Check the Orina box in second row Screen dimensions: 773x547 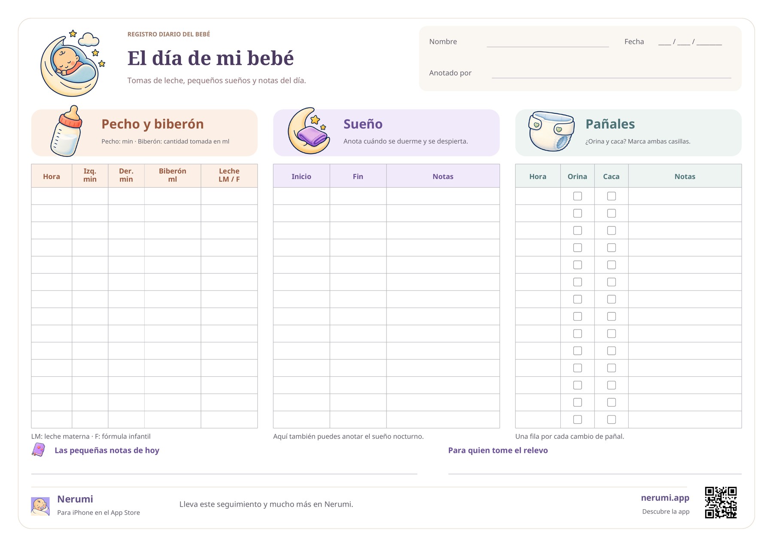(x=577, y=213)
